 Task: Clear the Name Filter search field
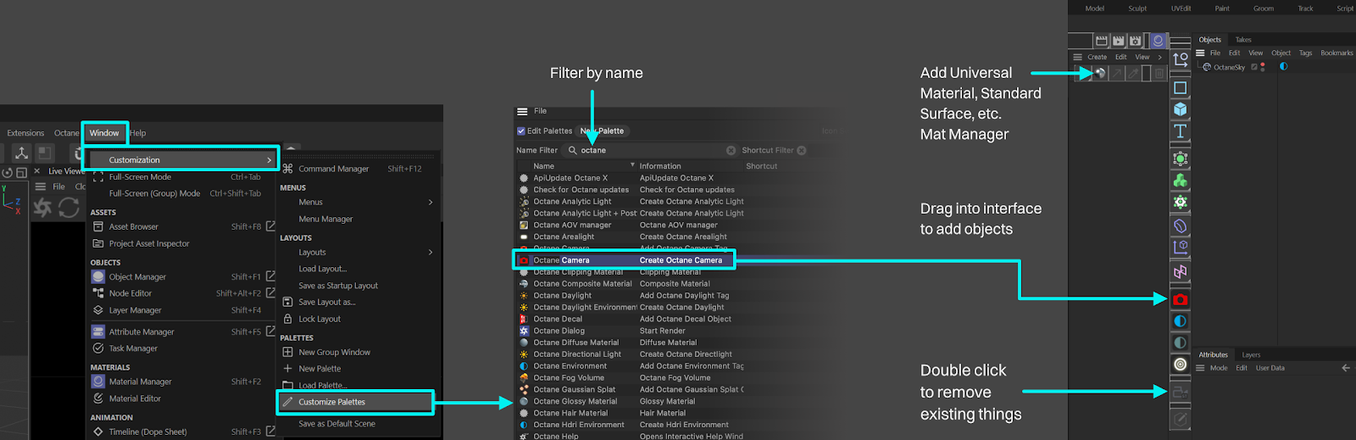(x=731, y=150)
